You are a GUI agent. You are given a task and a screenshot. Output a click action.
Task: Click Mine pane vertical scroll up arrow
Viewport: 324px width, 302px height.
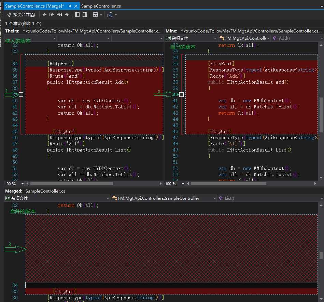[321, 45]
